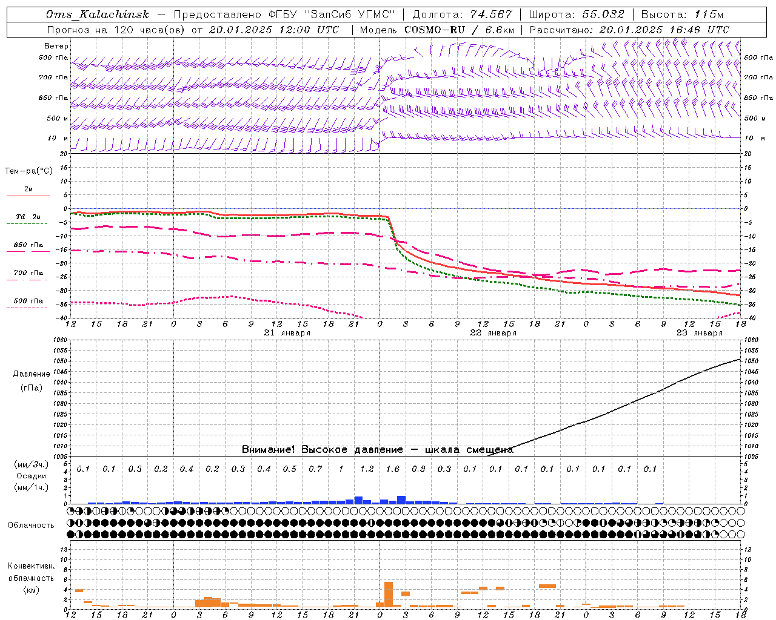776x620 pixels.
Task: Click the warning "Внимание! Высокое давление — шкала смещена"
Action: click(378, 450)
